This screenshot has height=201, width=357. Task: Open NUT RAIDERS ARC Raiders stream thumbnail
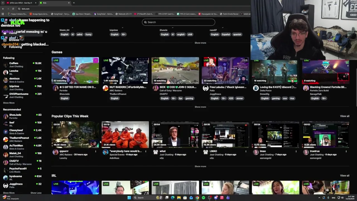point(125,70)
